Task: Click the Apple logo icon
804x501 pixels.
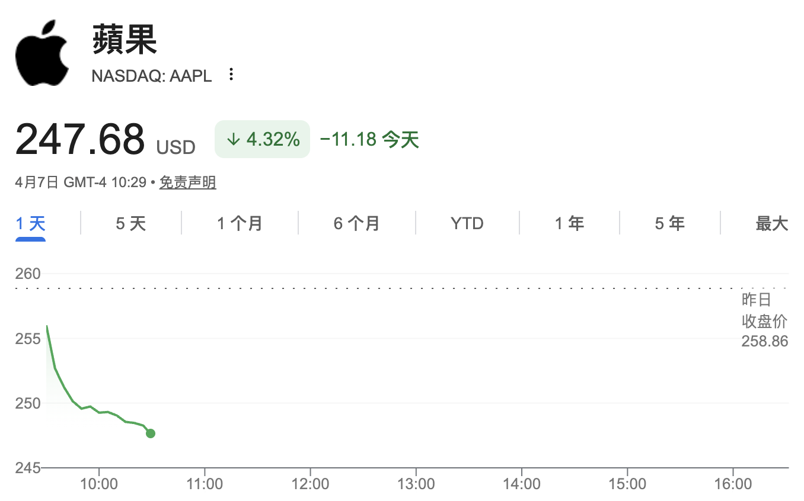Action: [x=42, y=54]
